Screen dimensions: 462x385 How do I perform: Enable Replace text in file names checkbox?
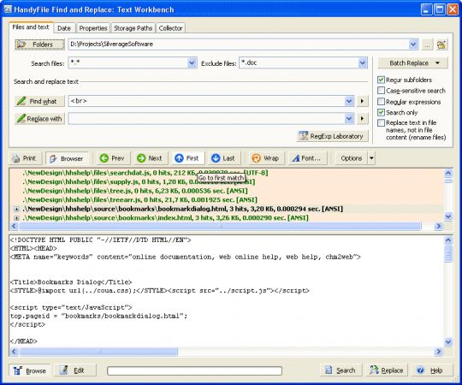[x=381, y=123]
